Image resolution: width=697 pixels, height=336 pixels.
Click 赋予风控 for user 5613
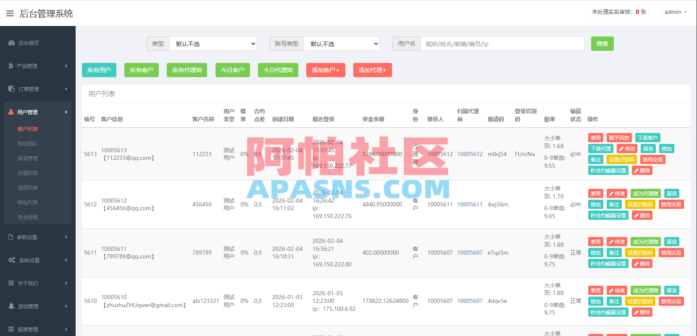click(619, 138)
